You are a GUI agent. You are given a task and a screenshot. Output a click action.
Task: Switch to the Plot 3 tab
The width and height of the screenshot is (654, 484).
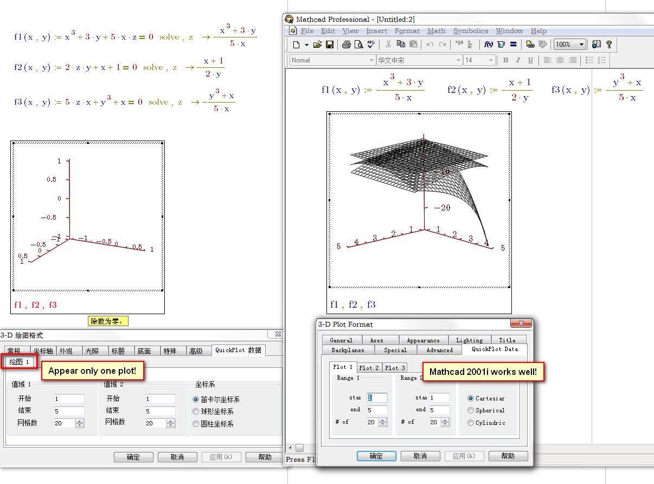coord(395,367)
